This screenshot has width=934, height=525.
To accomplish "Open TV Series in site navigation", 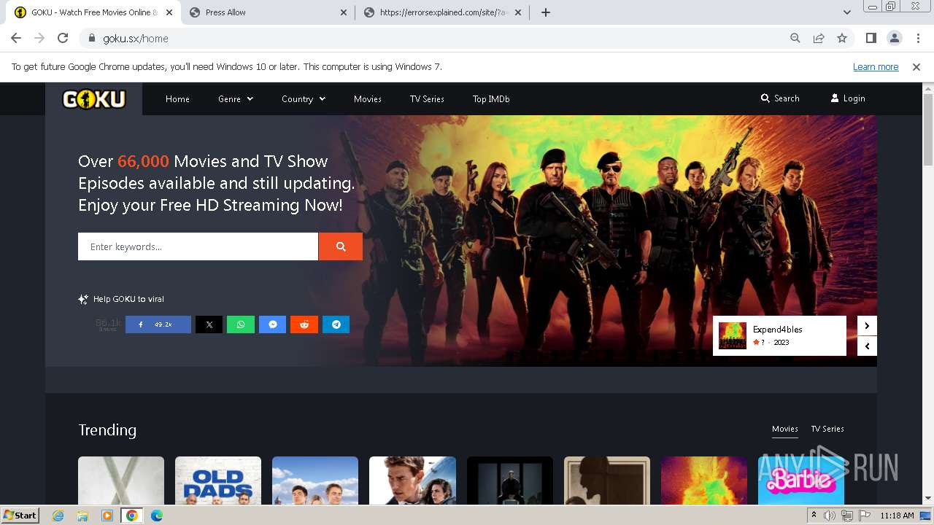I will coord(427,98).
